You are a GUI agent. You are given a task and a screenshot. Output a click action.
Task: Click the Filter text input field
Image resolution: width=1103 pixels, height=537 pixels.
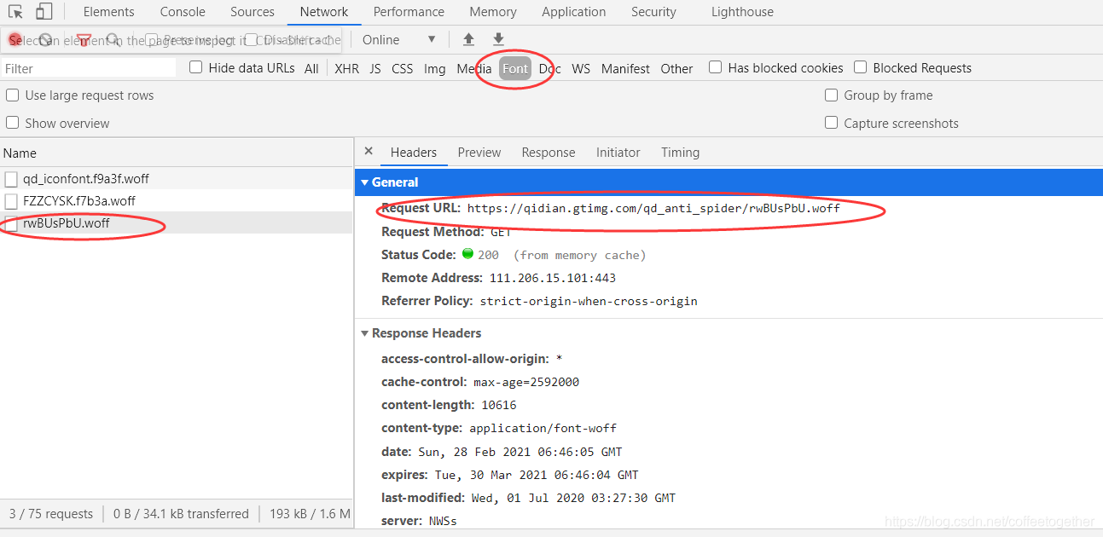(89, 68)
